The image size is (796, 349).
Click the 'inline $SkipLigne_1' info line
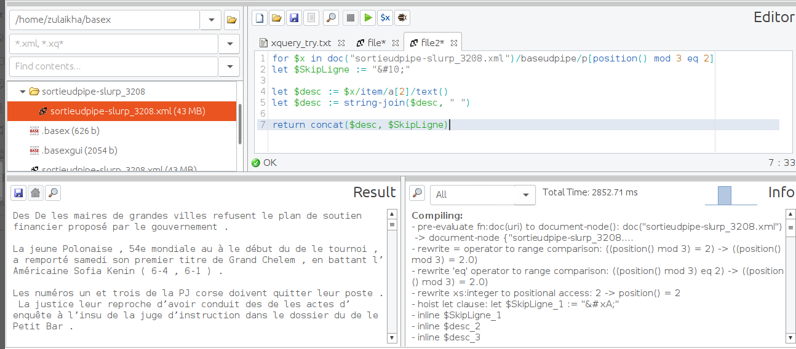(456, 315)
